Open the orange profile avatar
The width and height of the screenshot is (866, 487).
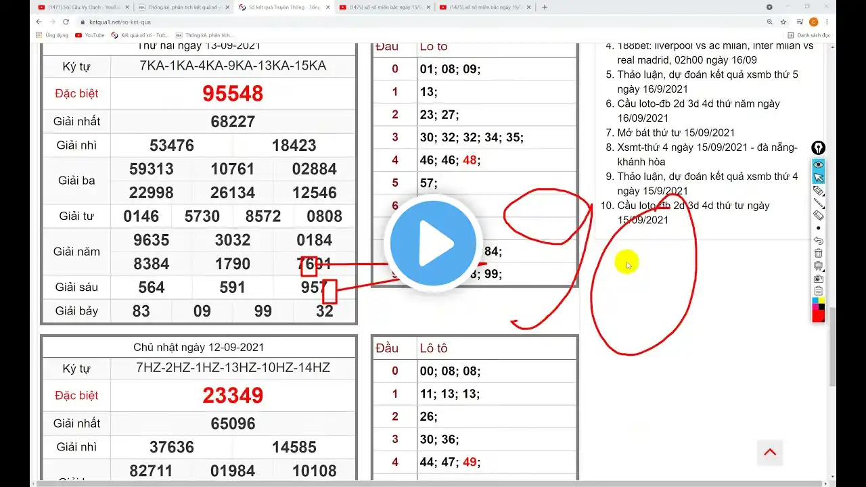point(813,22)
